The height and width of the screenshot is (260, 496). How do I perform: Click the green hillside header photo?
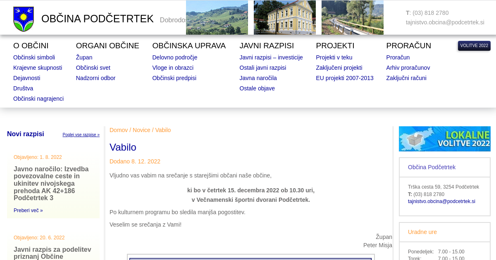[217, 18]
